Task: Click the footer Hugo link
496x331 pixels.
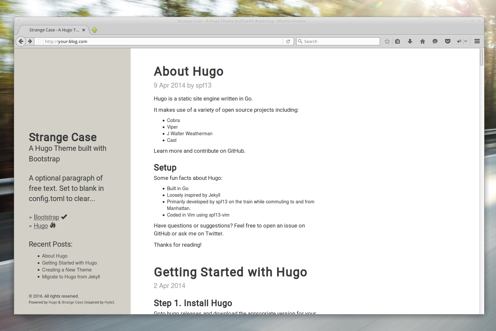Action: point(53,302)
